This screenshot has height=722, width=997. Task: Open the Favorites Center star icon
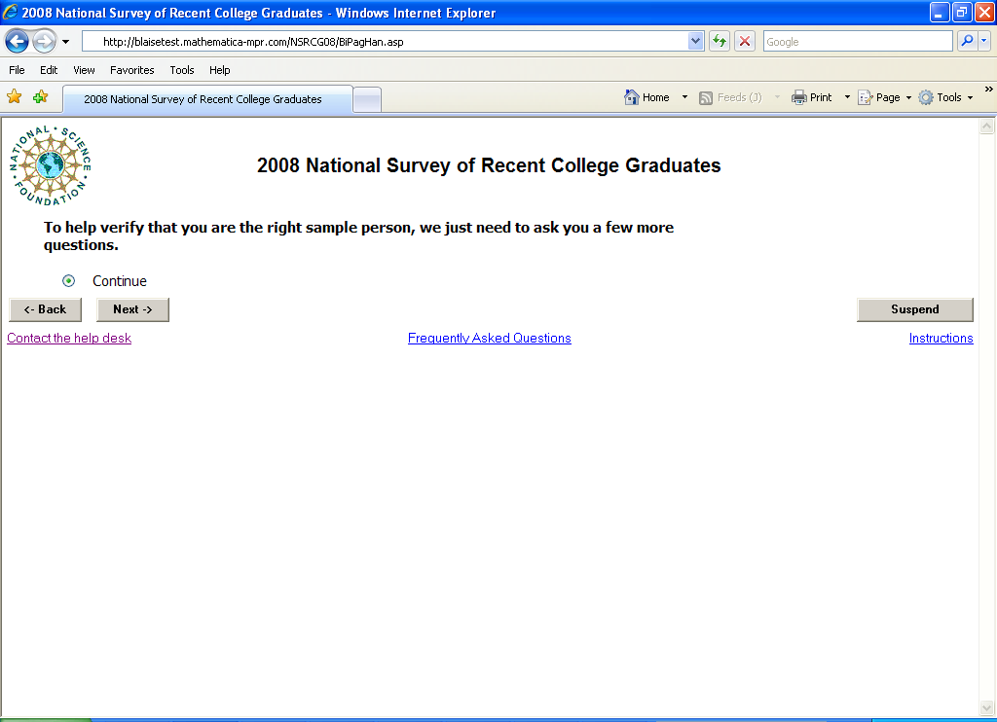coord(14,96)
